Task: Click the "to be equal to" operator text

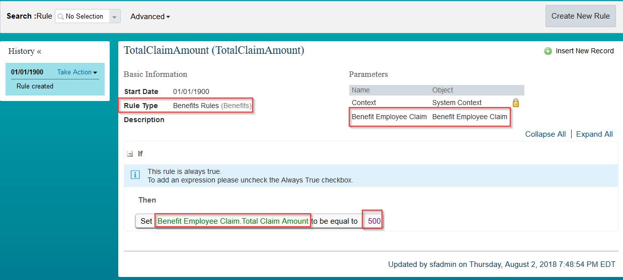Action: [335, 221]
